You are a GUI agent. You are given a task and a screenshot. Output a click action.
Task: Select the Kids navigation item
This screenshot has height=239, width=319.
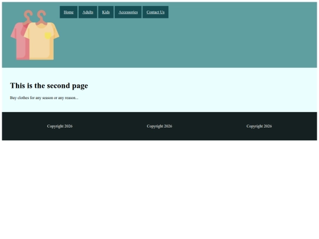[x=106, y=12]
